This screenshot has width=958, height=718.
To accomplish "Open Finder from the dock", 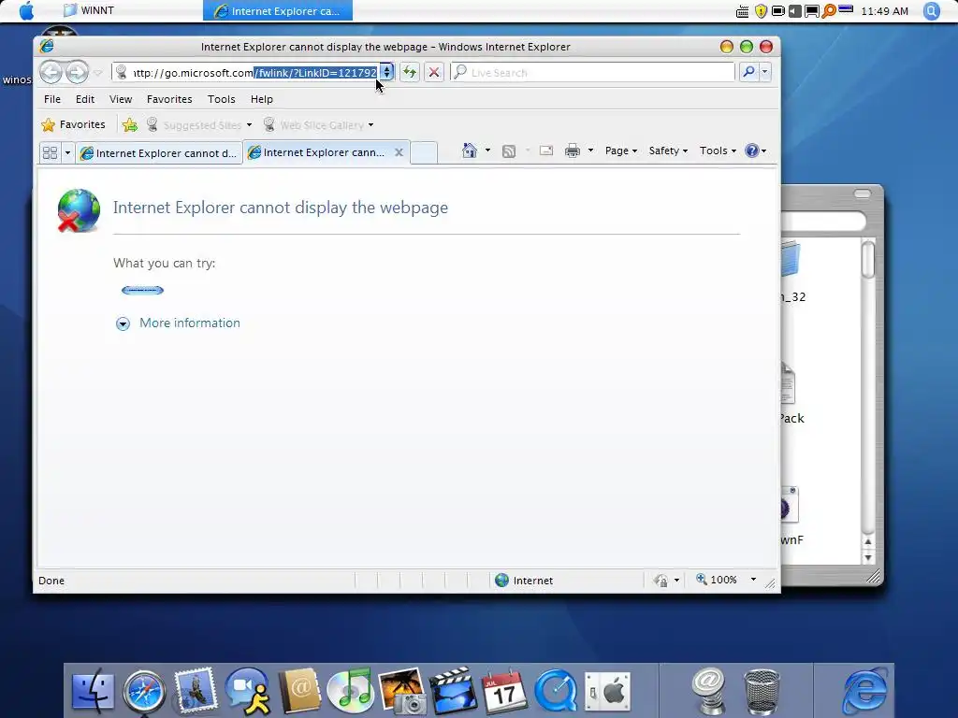I will point(93,692).
